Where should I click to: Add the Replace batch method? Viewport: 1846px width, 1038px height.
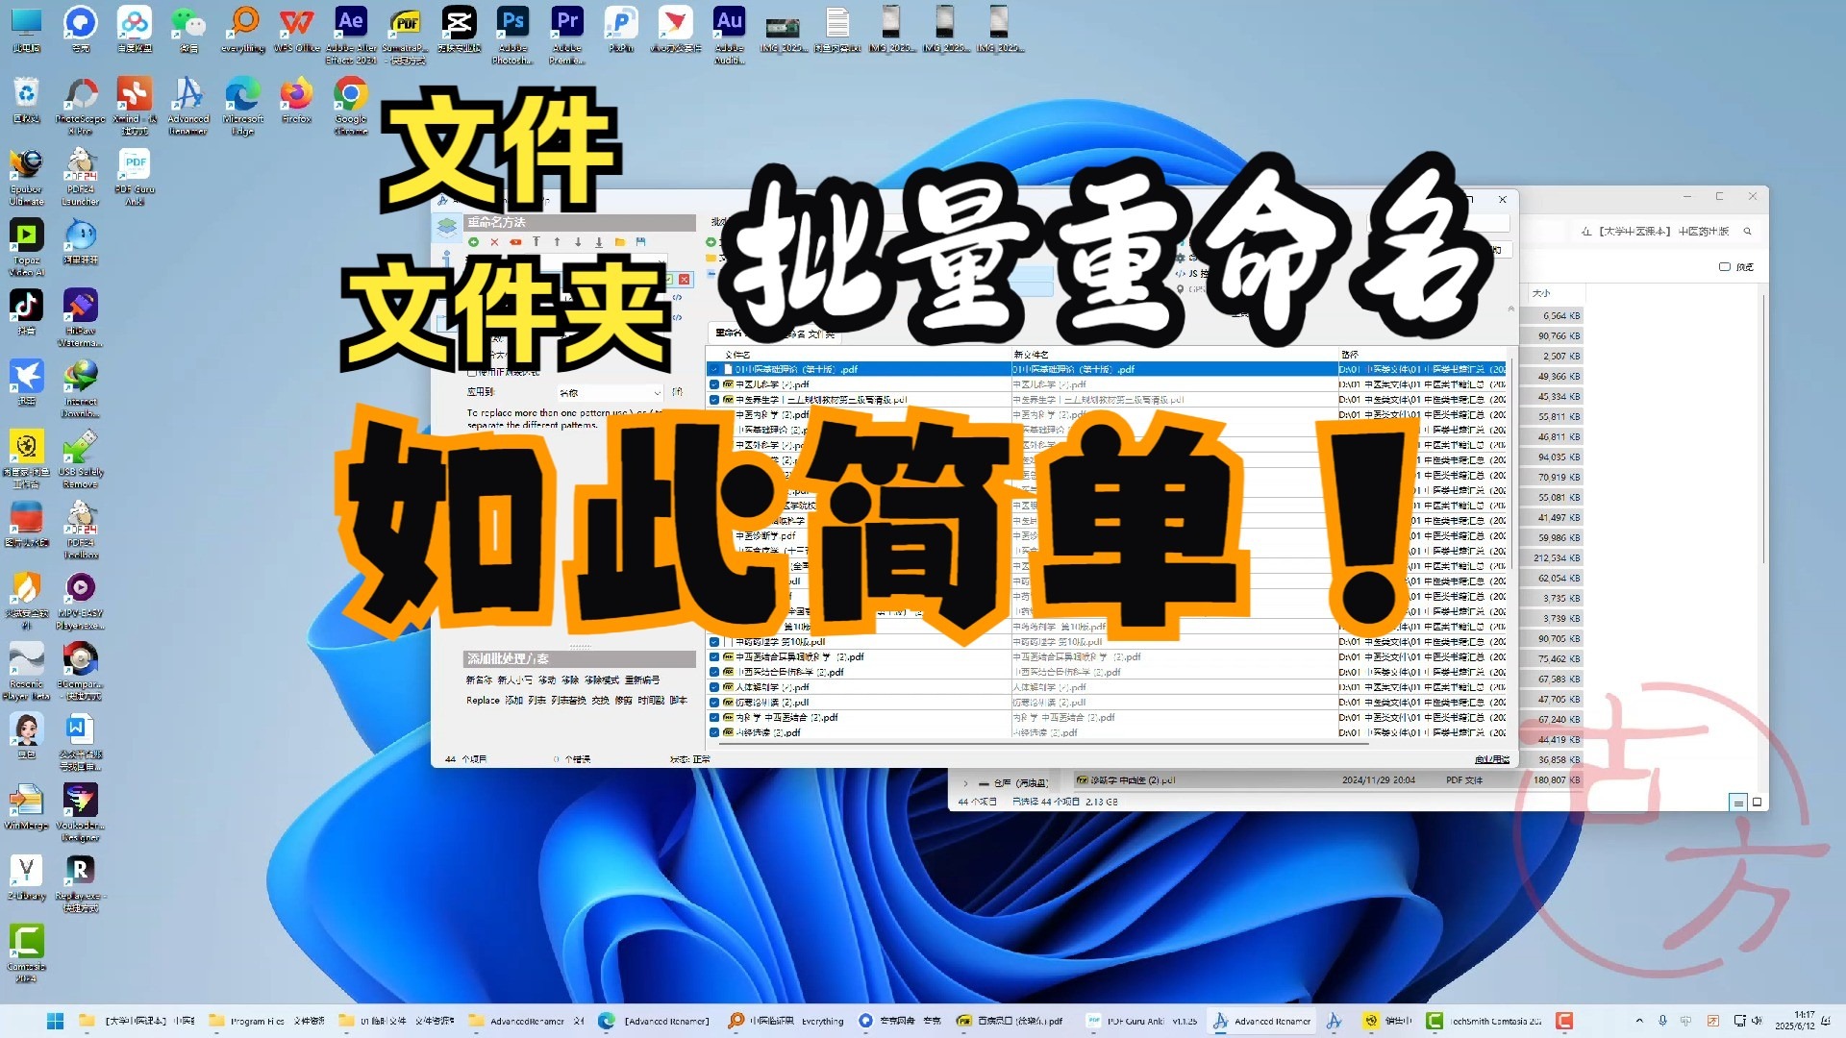pyautogui.click(x=483, y=701)
